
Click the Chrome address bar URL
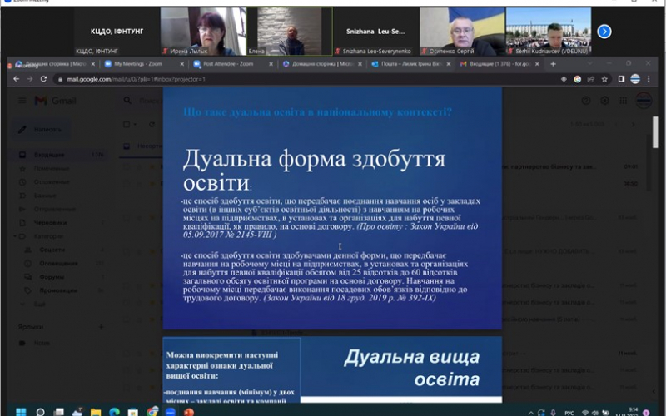136,79
